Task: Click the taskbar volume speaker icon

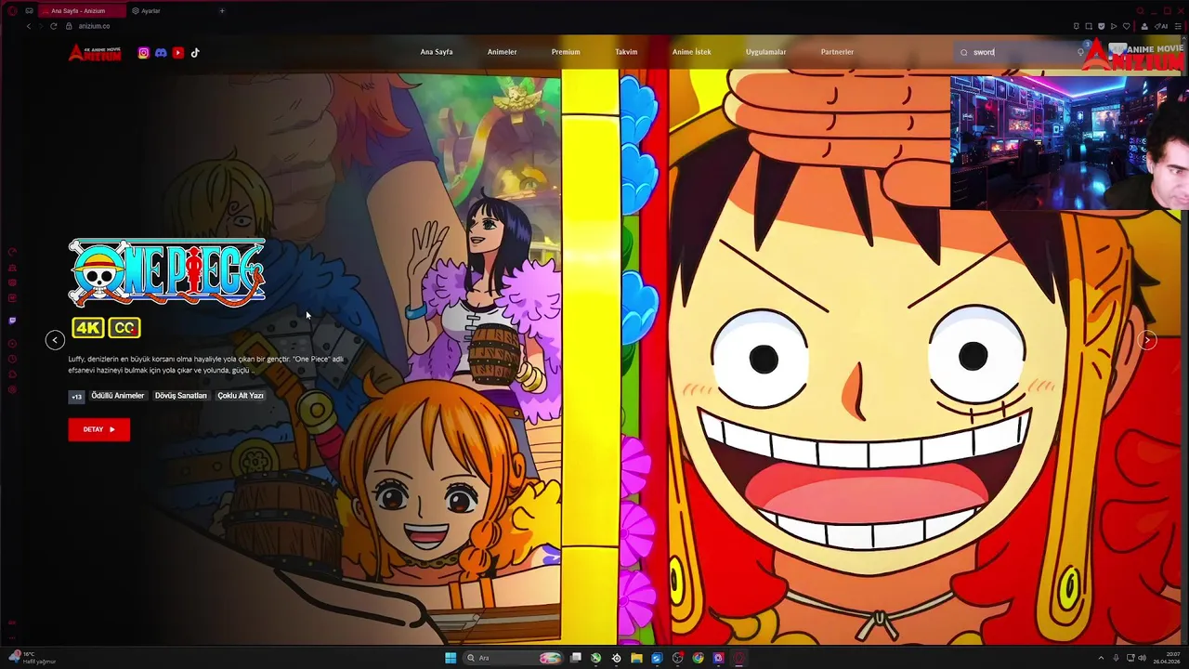Action: coord(1143,658)
